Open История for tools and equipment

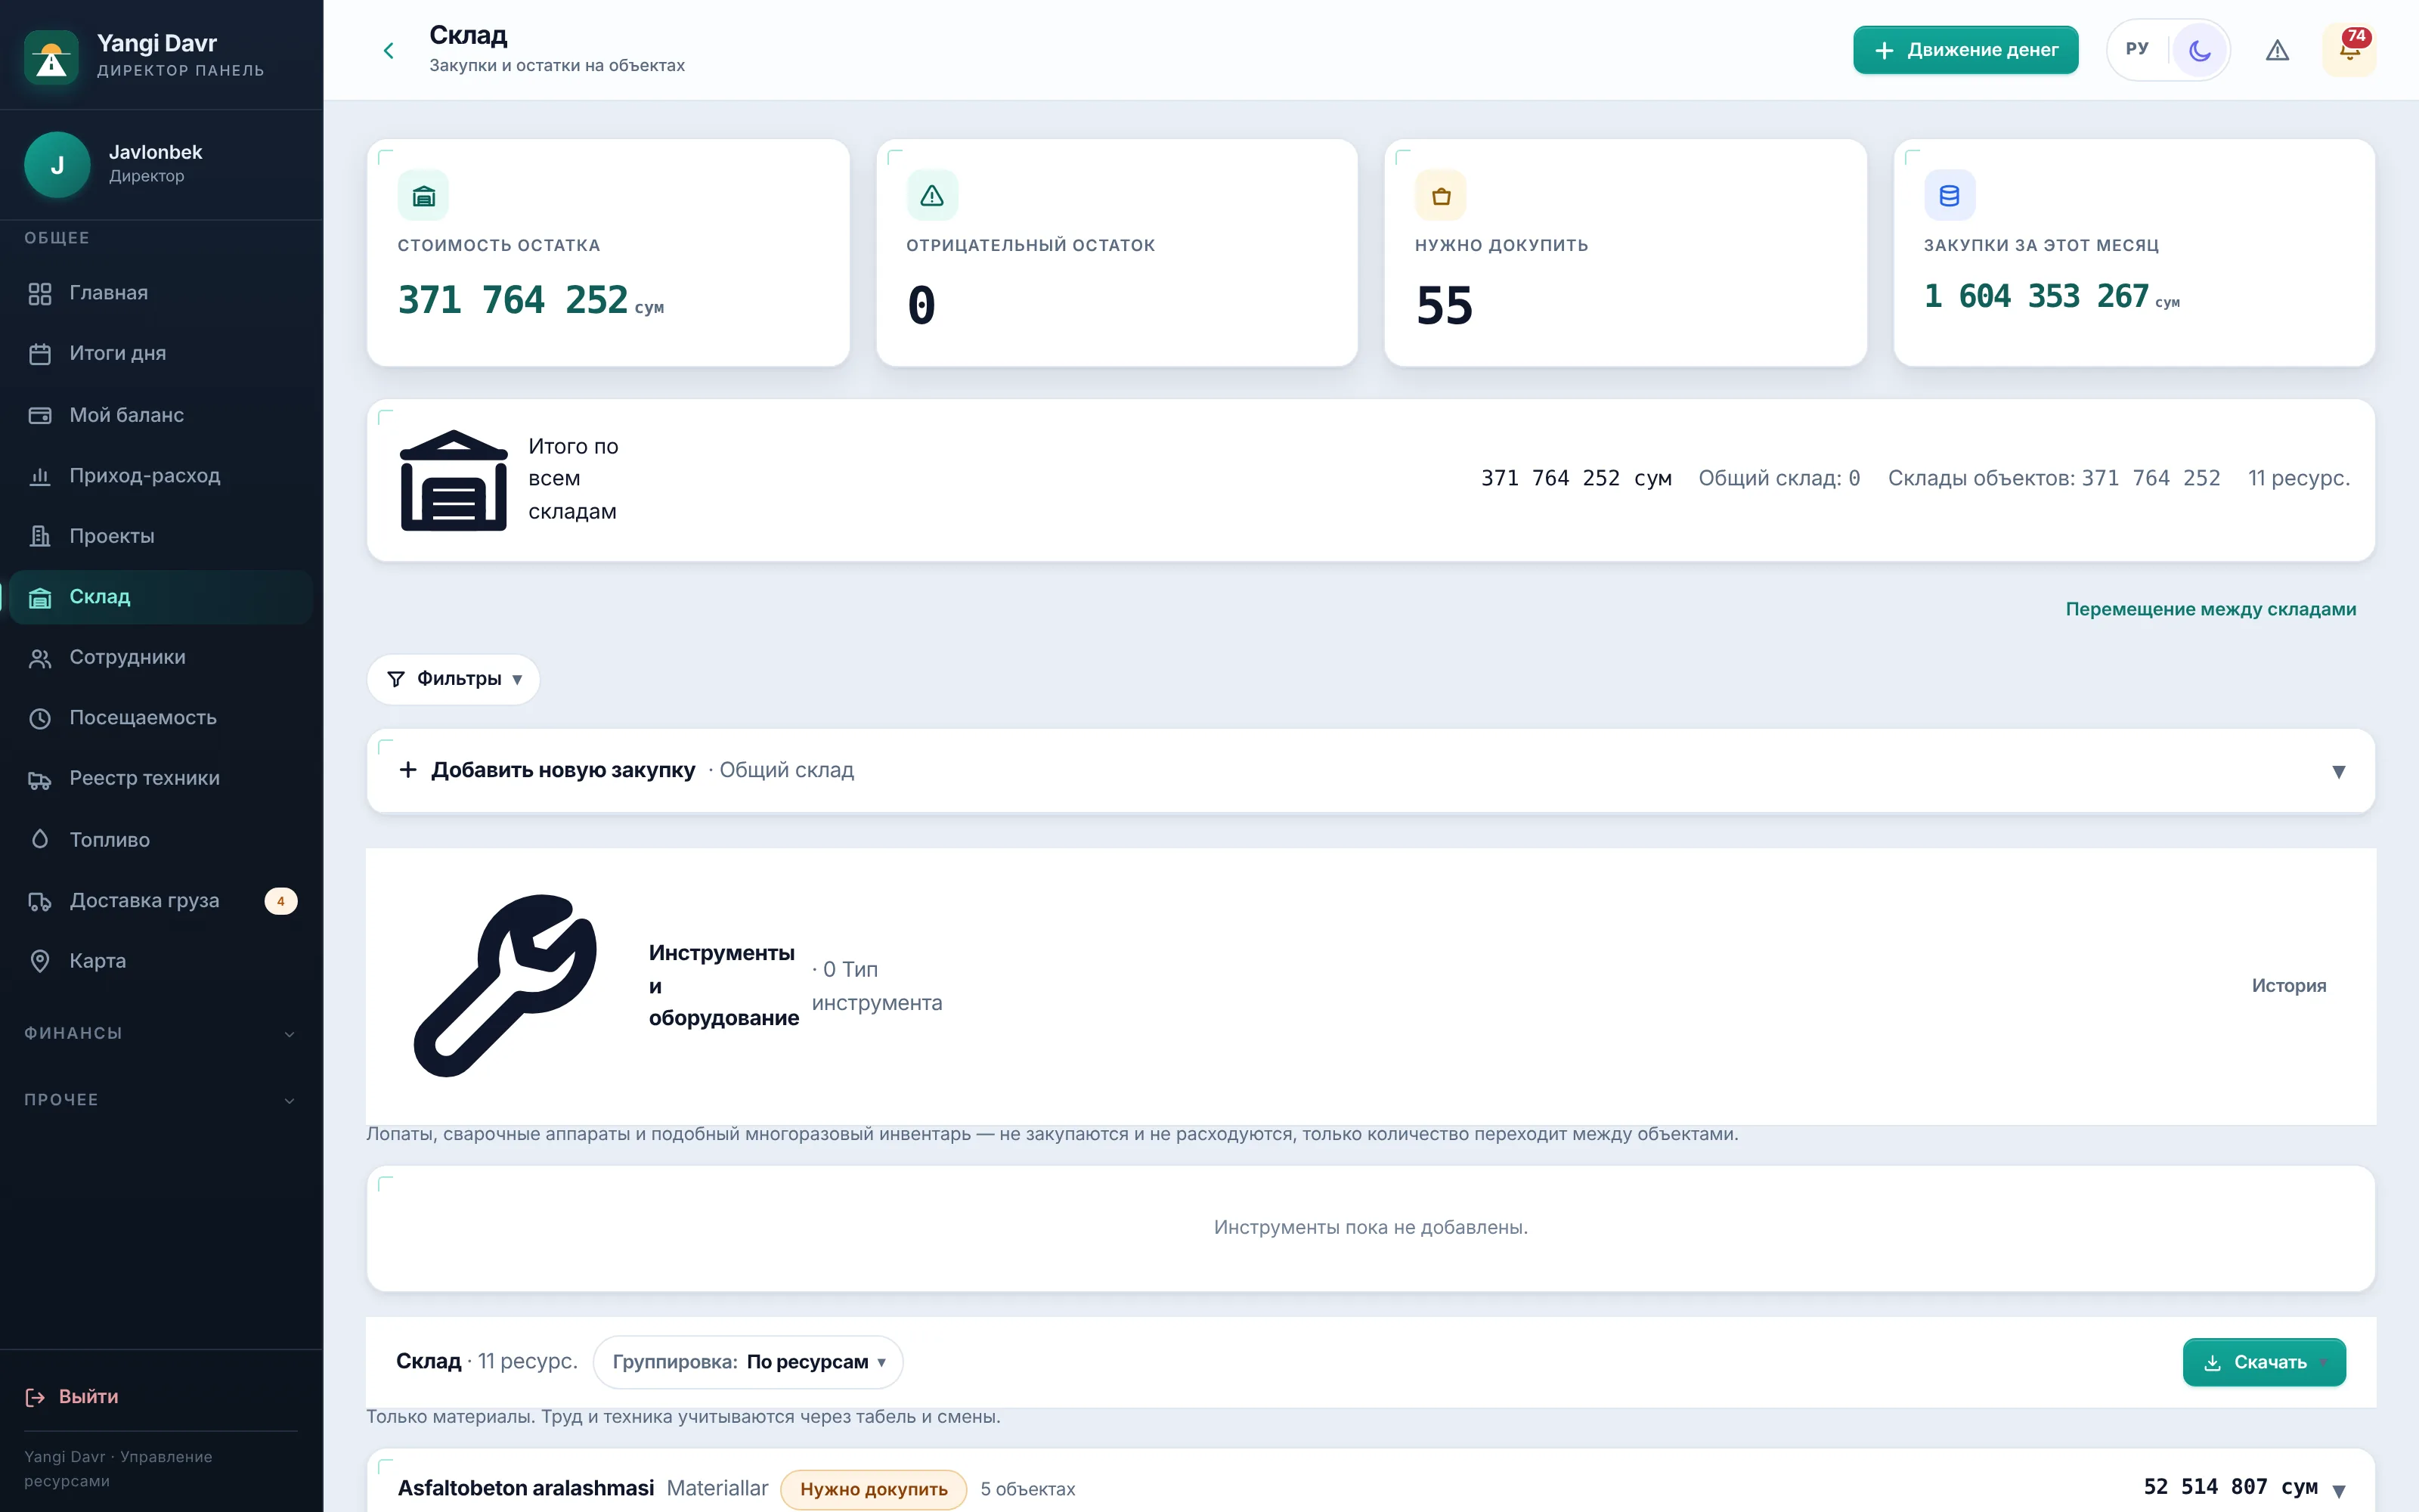[x=2288, y=986]
